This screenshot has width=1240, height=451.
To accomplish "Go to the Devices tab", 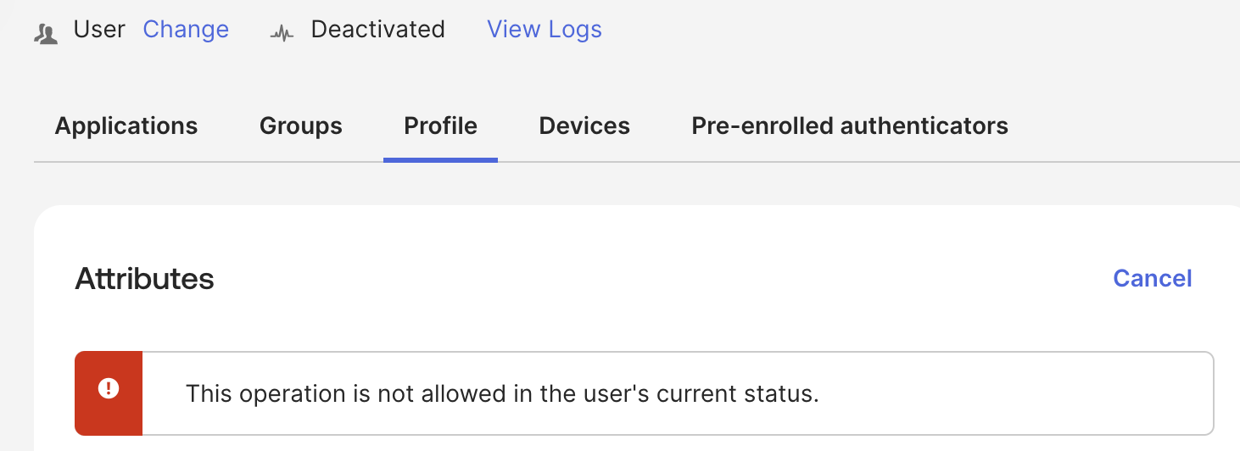I will click(x=584, y=126).
